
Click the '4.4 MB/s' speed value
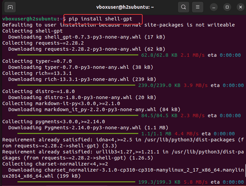coord(187,134)
